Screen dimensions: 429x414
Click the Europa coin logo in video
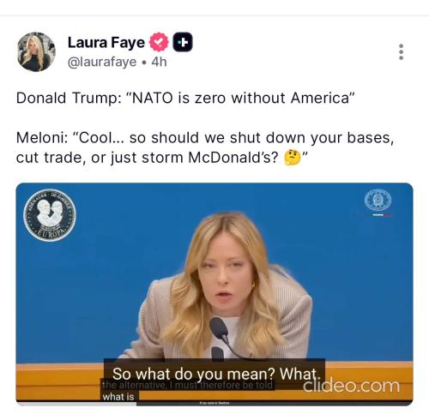pyautogui.click(x=50, y=215)
